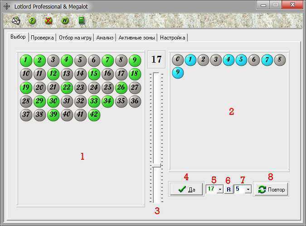Image resolution: width=306 pixels, height=226 pixels.
Task: Deselect green ball number 1
Action: click(x=26, y=60)
